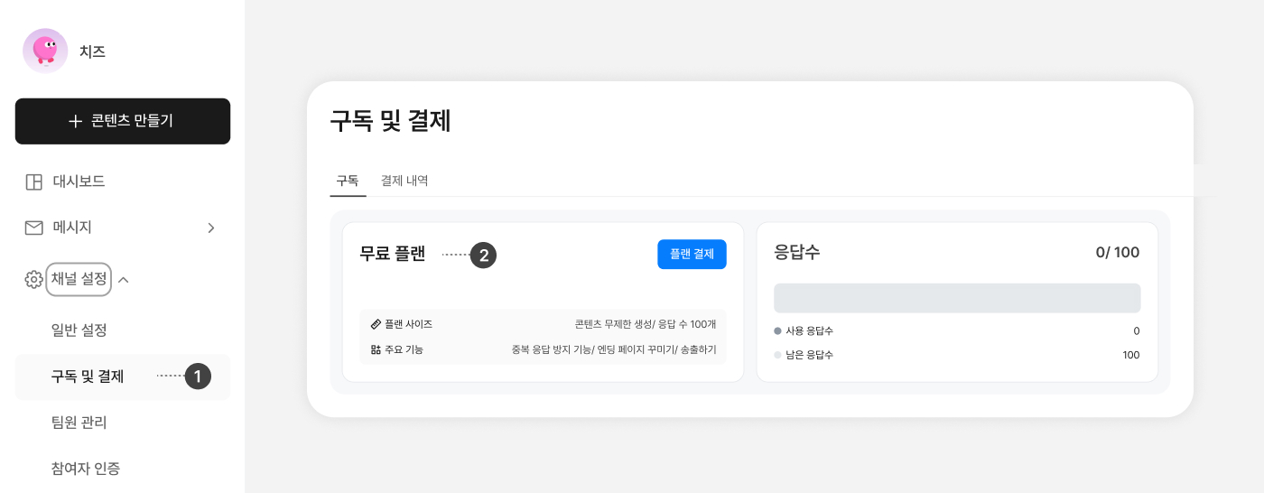Collapse the 채널 설정 section chevron
This screenshot has width=1264, height=493.
[x=124, y=280]
